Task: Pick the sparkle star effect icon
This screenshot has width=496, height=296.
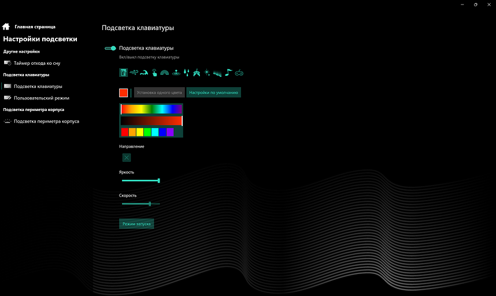Action: click(x=207, y=73)
